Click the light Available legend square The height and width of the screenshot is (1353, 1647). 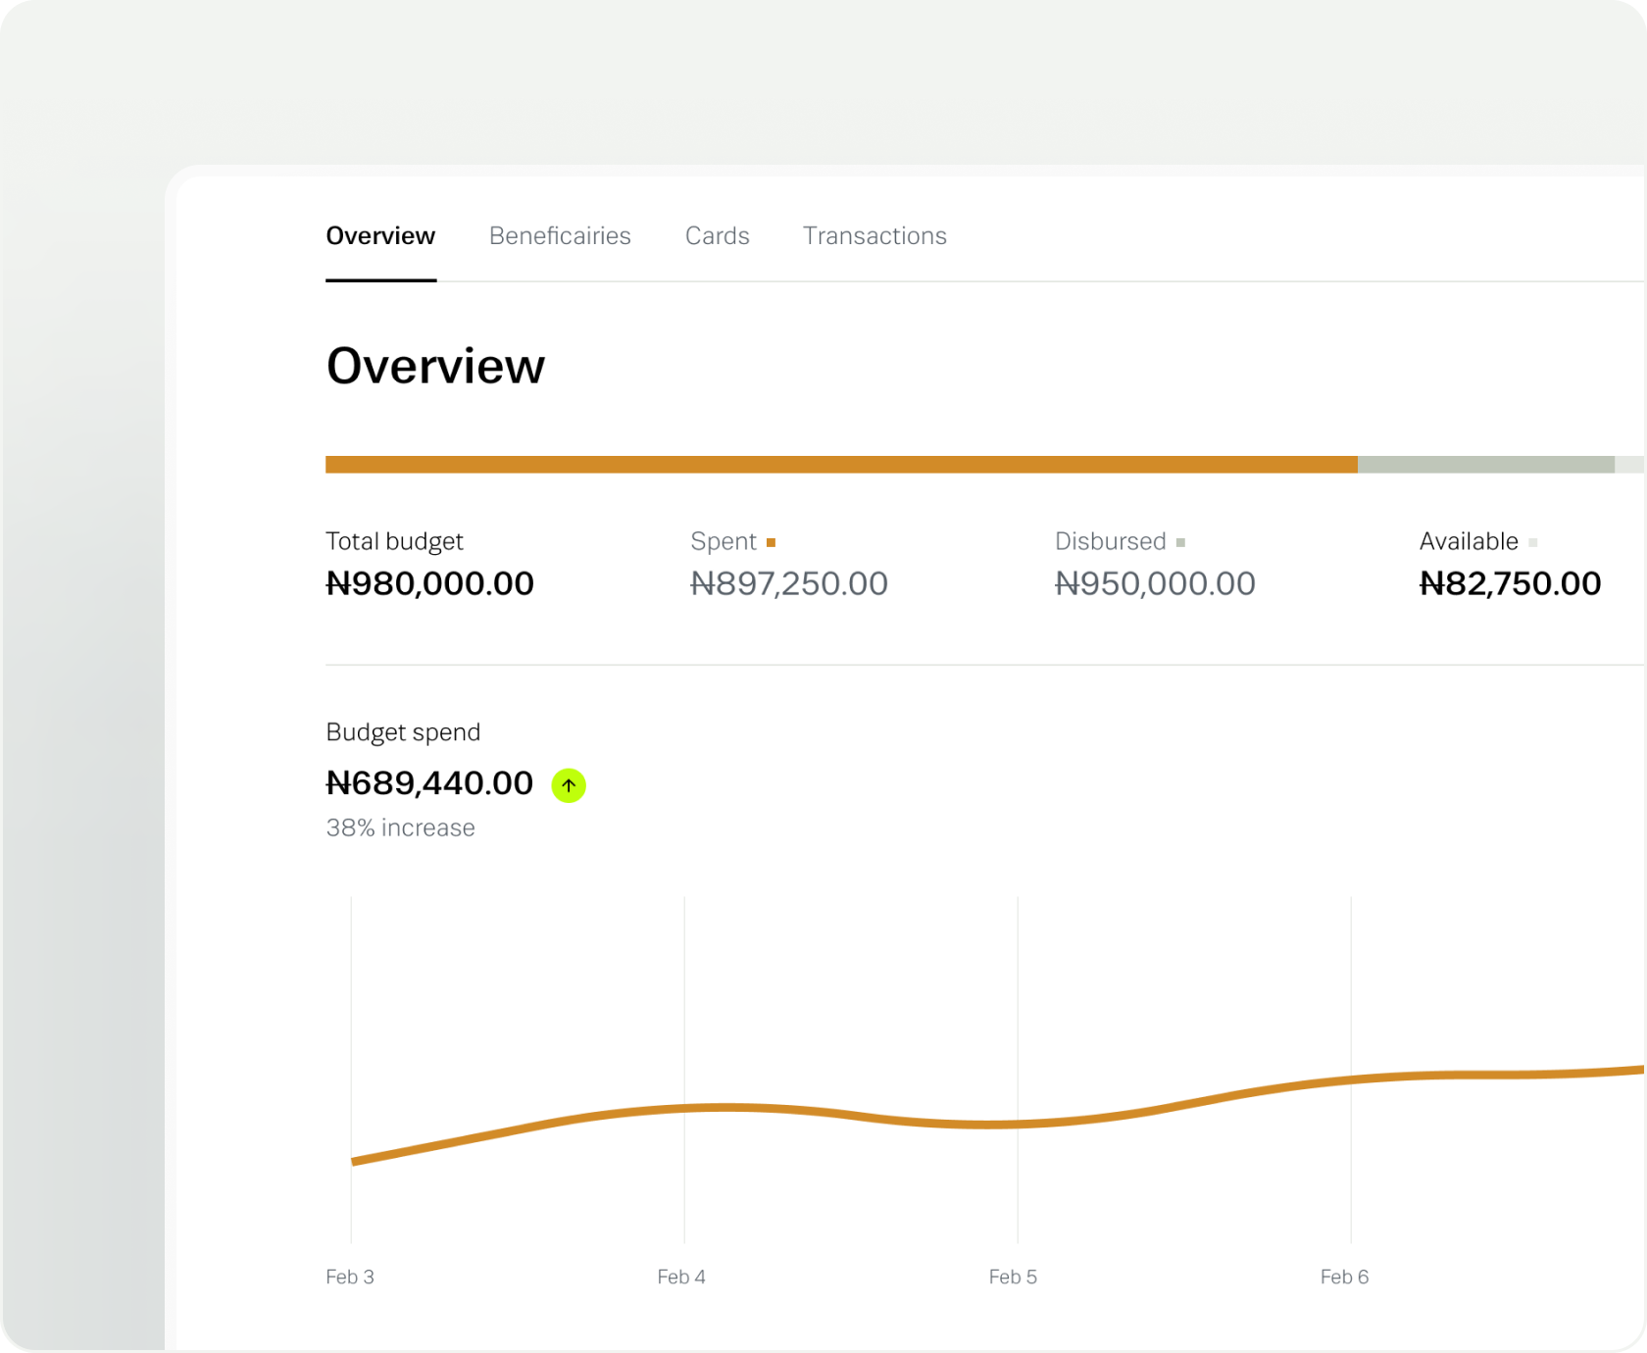click(x=1532, y=542)
